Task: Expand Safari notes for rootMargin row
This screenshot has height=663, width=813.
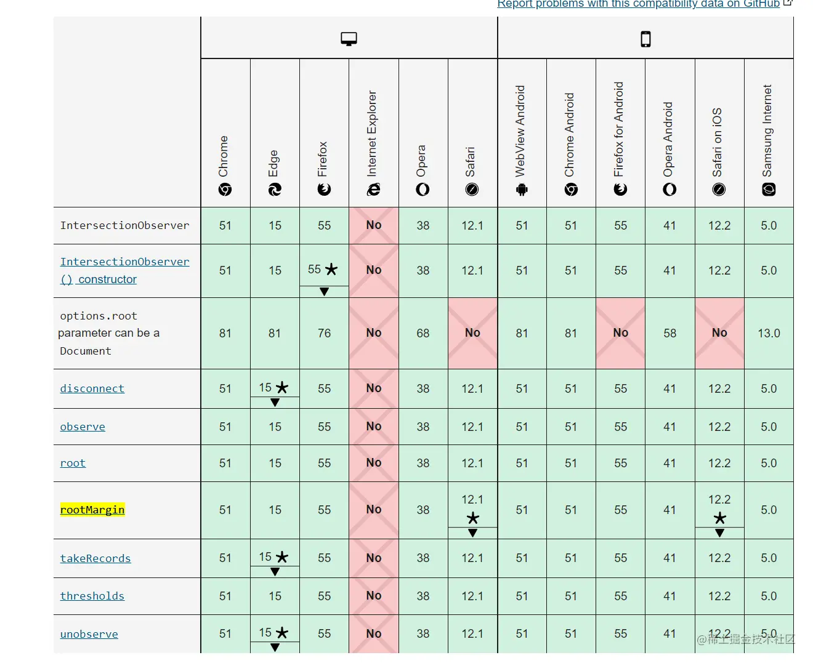Action: pyautogui.click(x=472, y=533)
